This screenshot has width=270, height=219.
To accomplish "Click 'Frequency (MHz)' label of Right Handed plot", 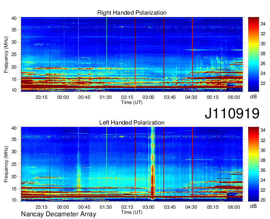I will 6,54.
